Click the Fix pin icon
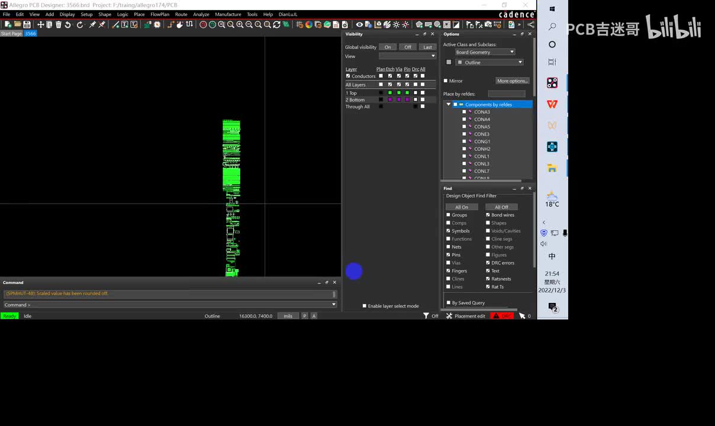Screen dimensions: 715x426 click(x=92, y=24)
